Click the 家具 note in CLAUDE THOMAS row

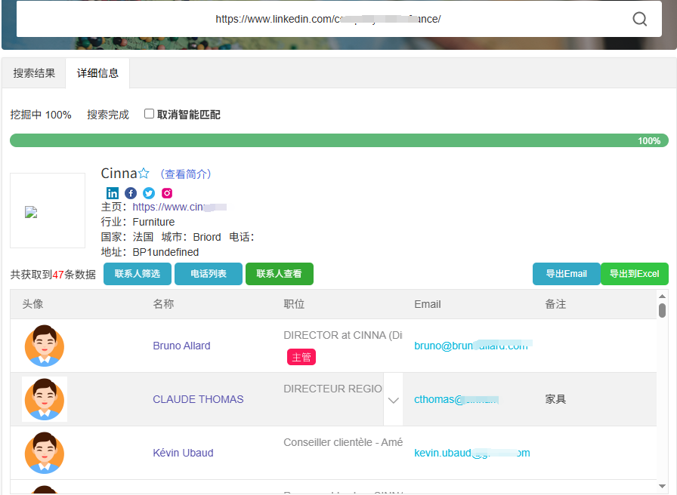click(555, 399)
